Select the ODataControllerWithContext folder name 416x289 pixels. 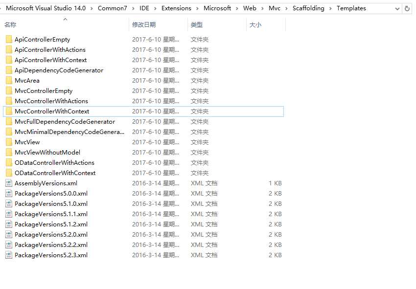55,173
